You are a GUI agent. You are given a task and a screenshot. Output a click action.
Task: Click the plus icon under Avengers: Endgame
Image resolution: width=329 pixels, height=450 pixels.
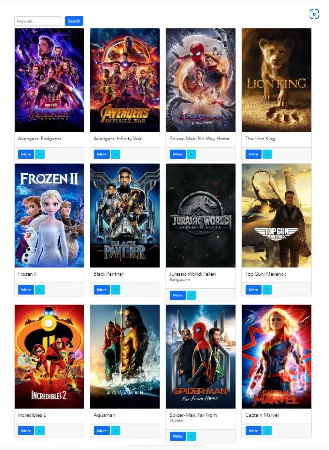(40, 154)
